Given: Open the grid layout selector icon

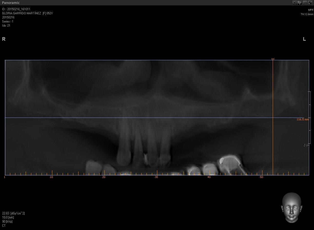Looking at the screenshot, I should point(305,3).
